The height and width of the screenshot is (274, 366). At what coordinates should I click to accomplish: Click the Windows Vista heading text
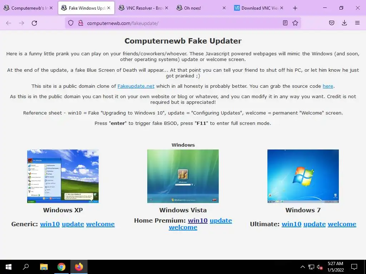point(183,210)
